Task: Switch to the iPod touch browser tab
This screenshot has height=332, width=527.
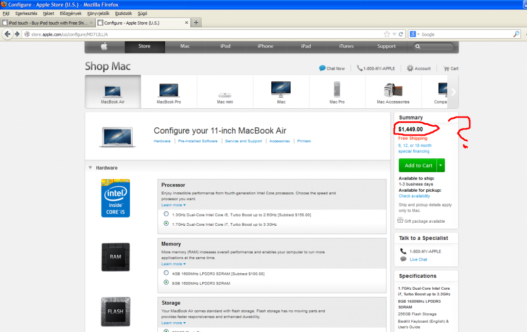Action: tap(48, 23)
